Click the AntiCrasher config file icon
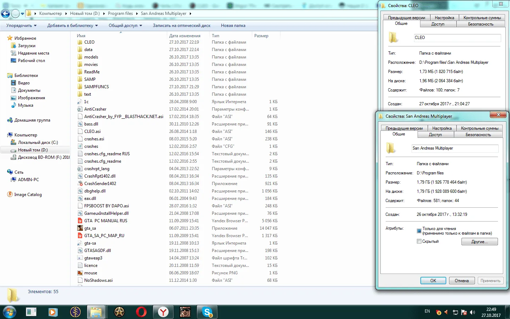Viewport: 510px width, 319px height. tap(80, 109)
